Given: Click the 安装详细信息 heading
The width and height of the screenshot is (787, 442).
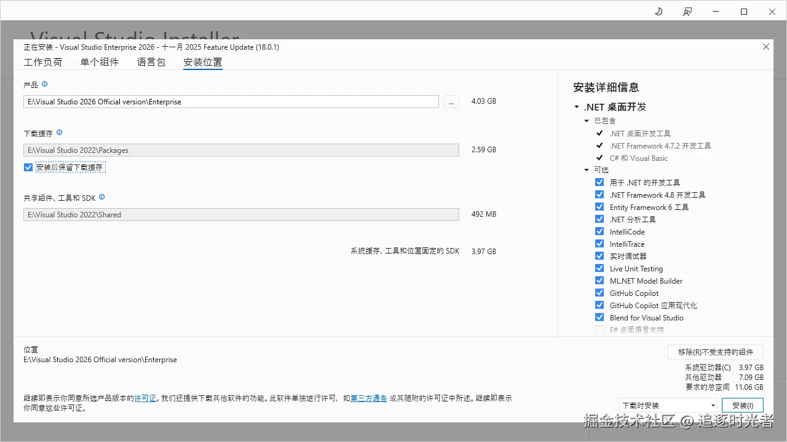Looking at the screenshot, I should point(606,87).
